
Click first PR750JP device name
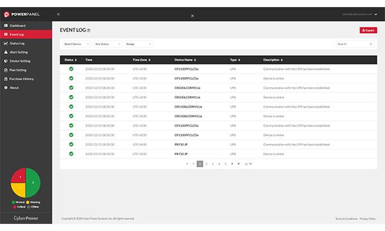[x=181, y=144]
